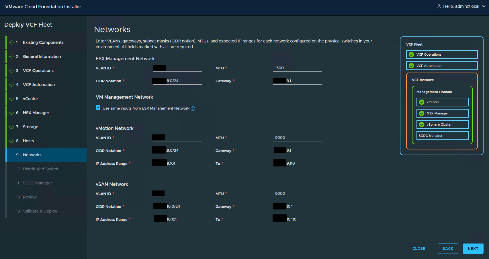Open step 7 Storage
Viewport: 489px width, 259px height.
point(46,127)
